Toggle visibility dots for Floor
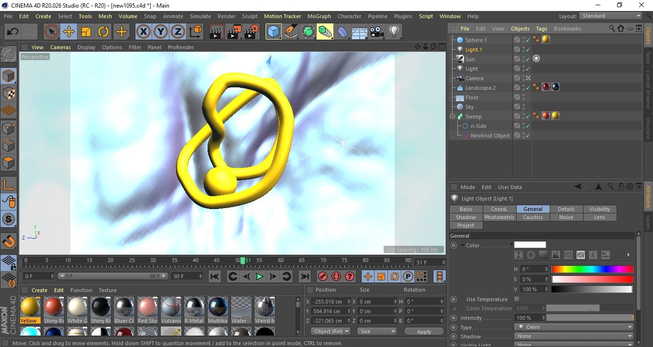653x347 pixels. point(523,97)
